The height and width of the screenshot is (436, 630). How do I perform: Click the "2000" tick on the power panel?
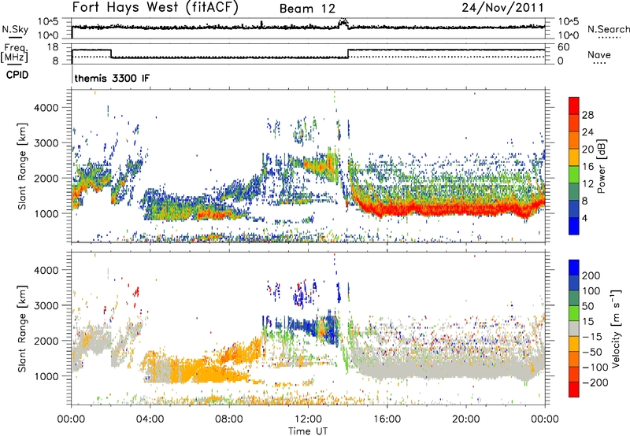[46, 178]
